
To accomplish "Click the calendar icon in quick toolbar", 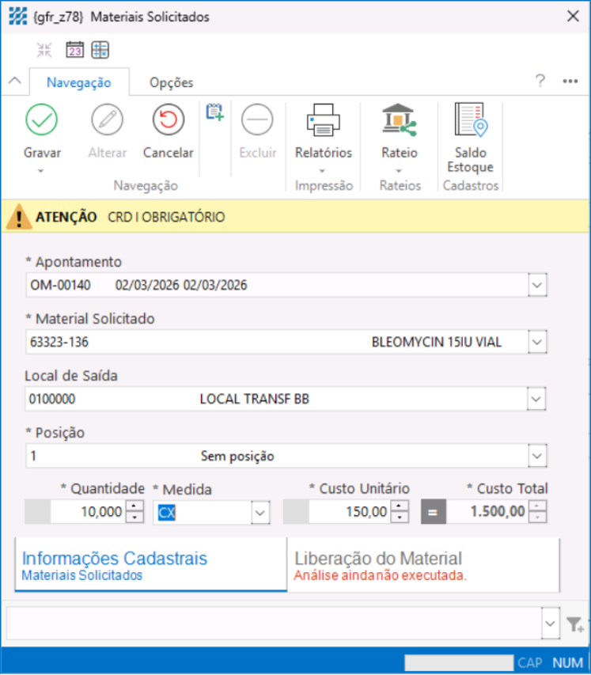I will coord(74,51).
